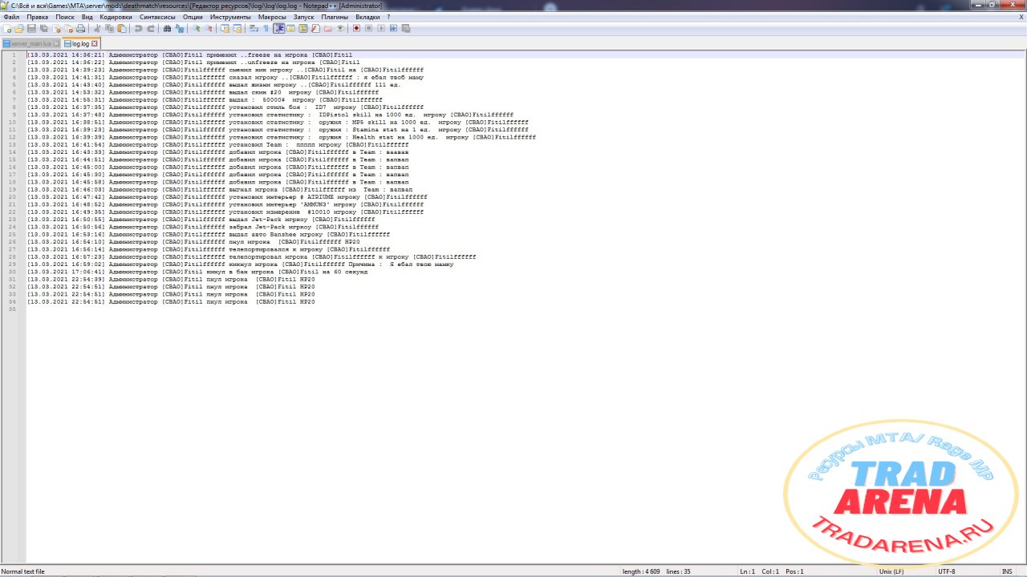Click the INS status bar indicator
This screenshot has height=577, width=1027.
pyautogui.click(x=1007, y=571)
